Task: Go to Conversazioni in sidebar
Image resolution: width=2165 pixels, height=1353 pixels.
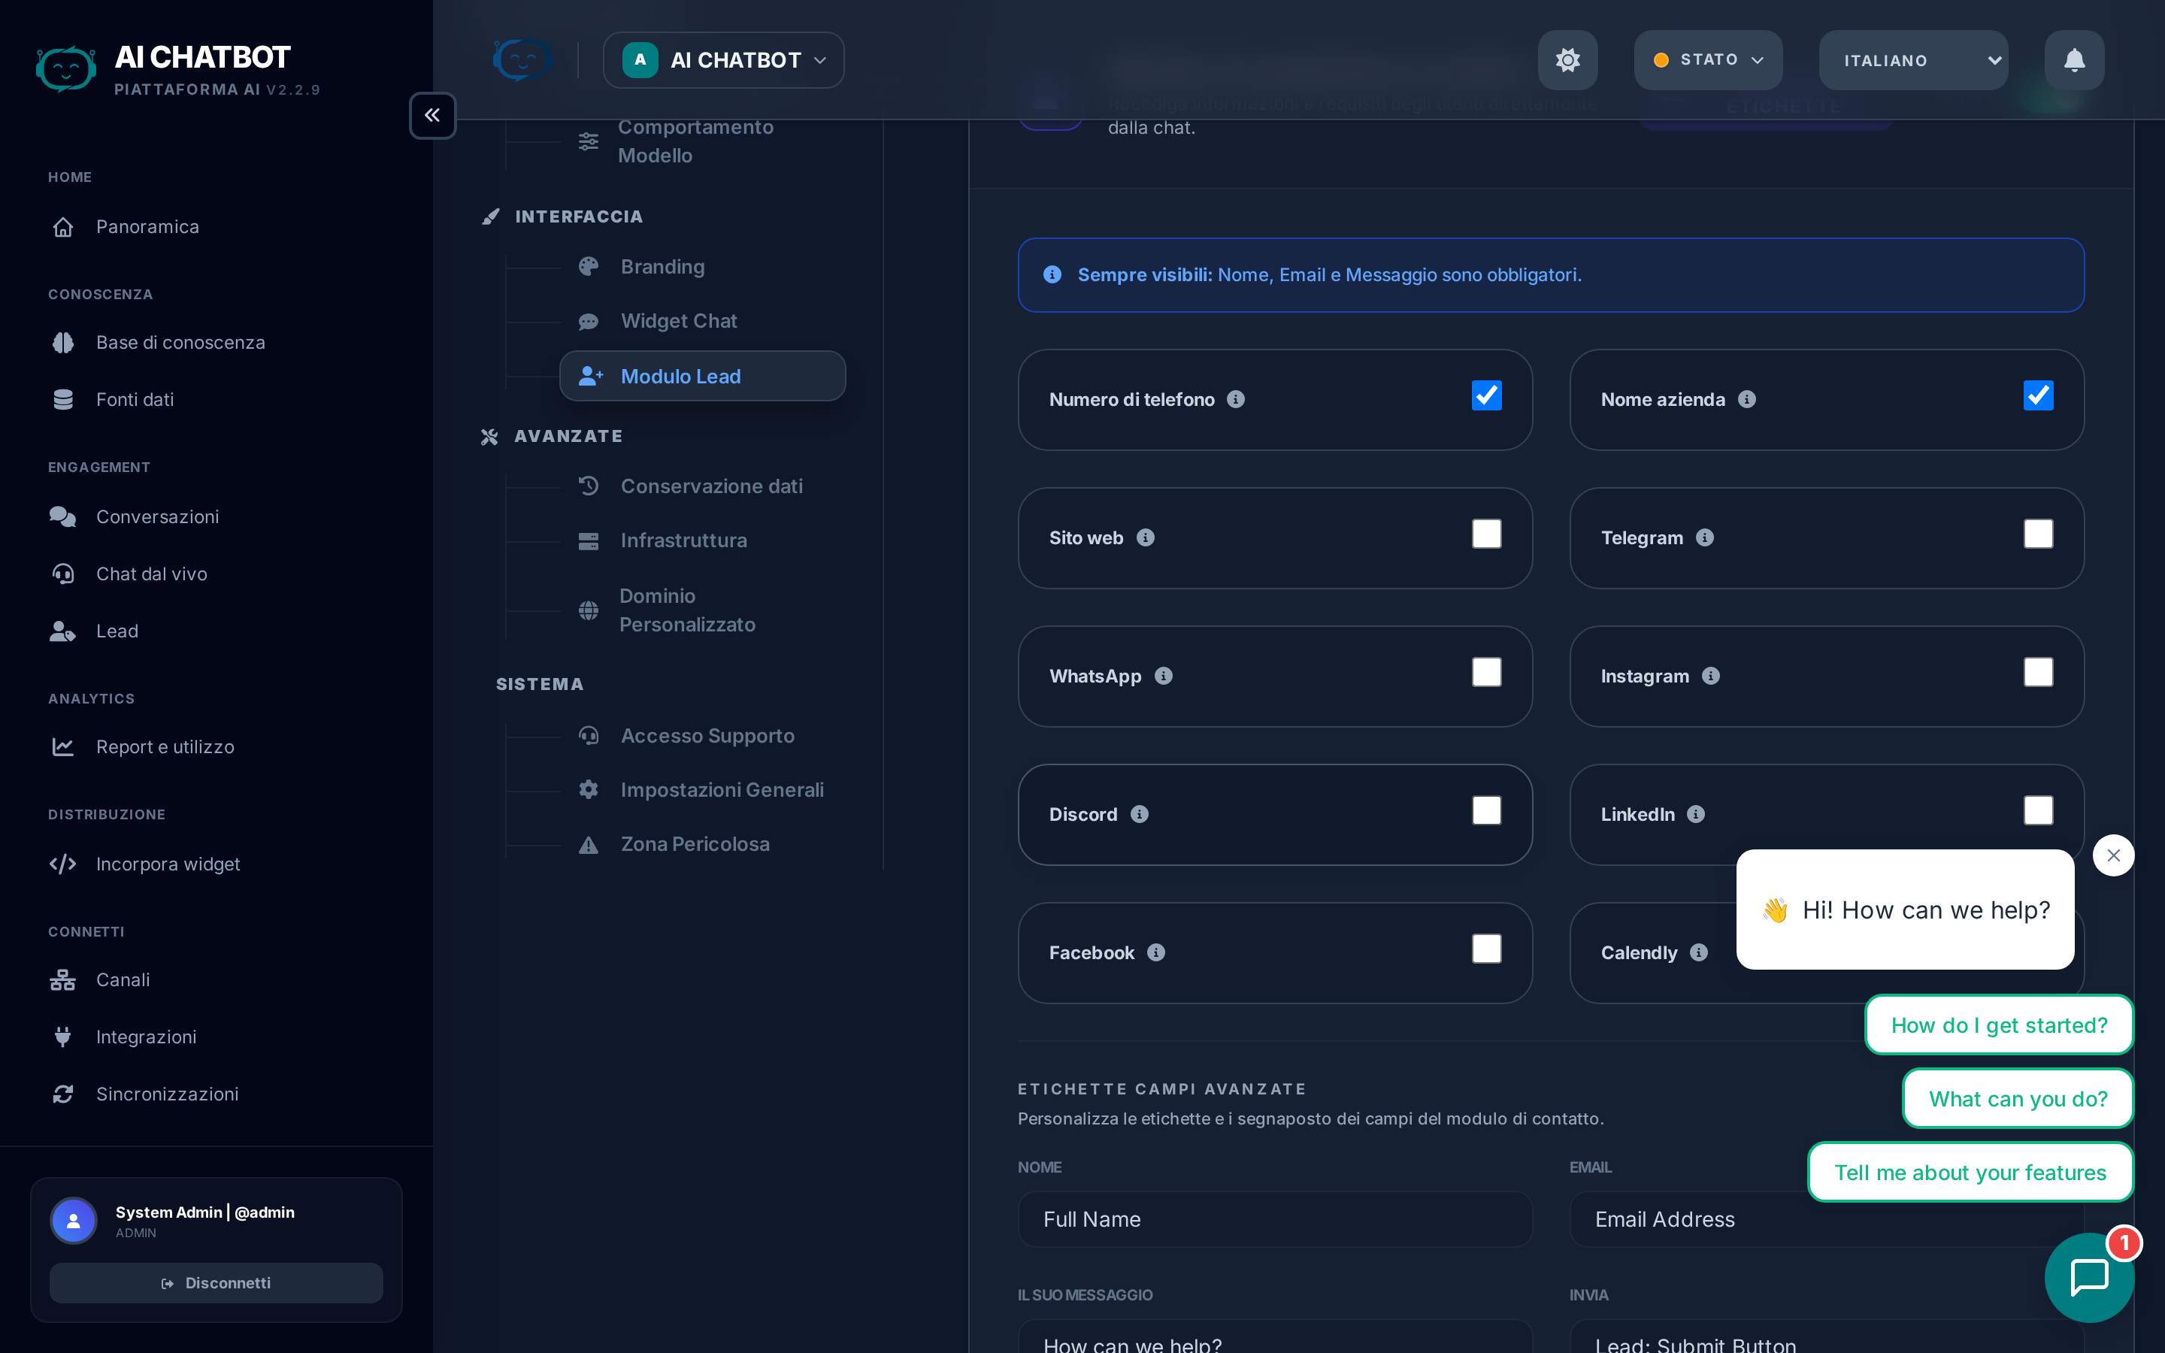Action: 157,516
